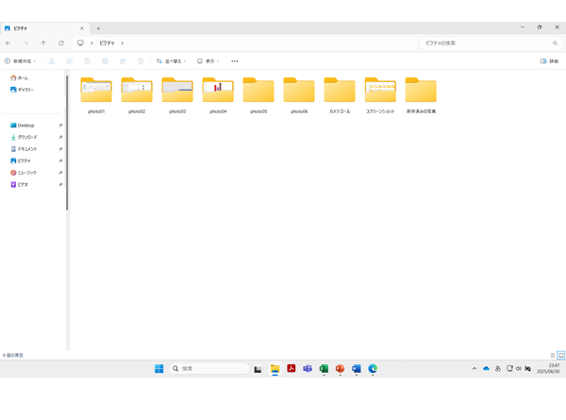The height and width of the screenshot is (420, 566).
Task: Click the three-dots See more toolbar button
Action: click(235, 61)
